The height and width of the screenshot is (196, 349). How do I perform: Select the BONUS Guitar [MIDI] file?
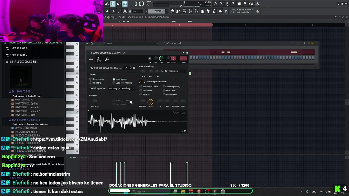[24, 128]
